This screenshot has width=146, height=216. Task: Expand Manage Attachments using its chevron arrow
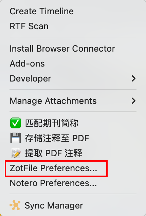(133, 101)
